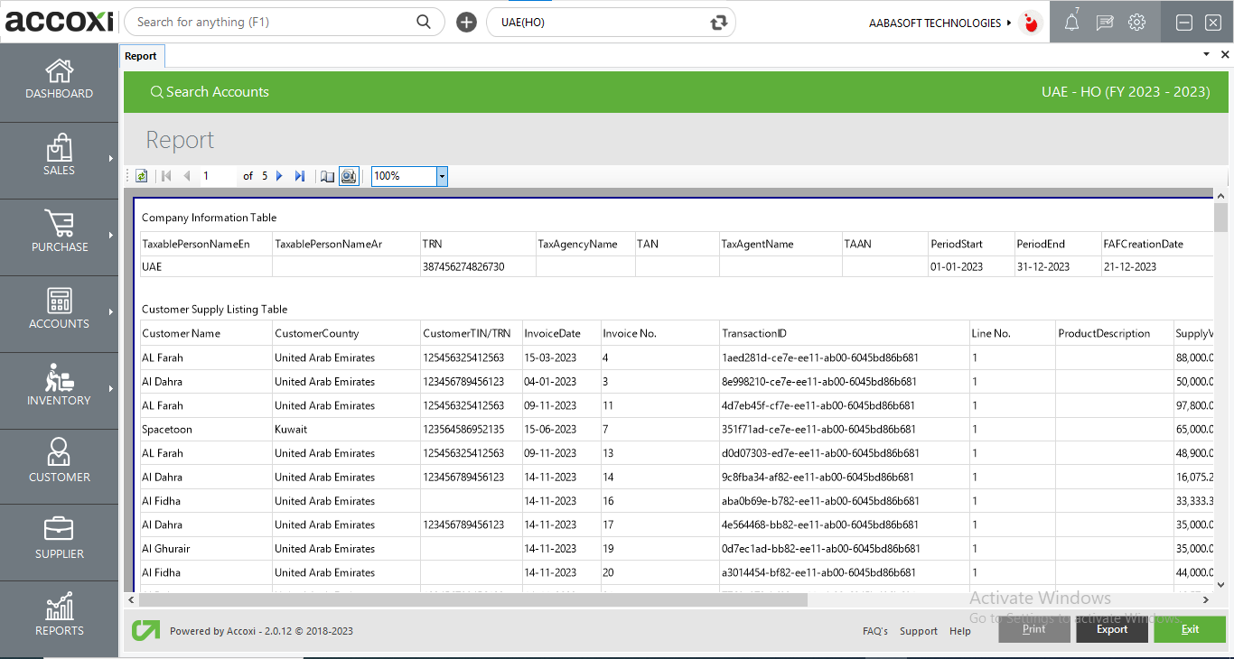
Task: Jump to the last report page
Action: point(299,176)
